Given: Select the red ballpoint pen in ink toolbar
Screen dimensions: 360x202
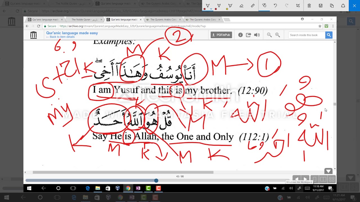Looking at the screenshot, I should tap(208, 6).
